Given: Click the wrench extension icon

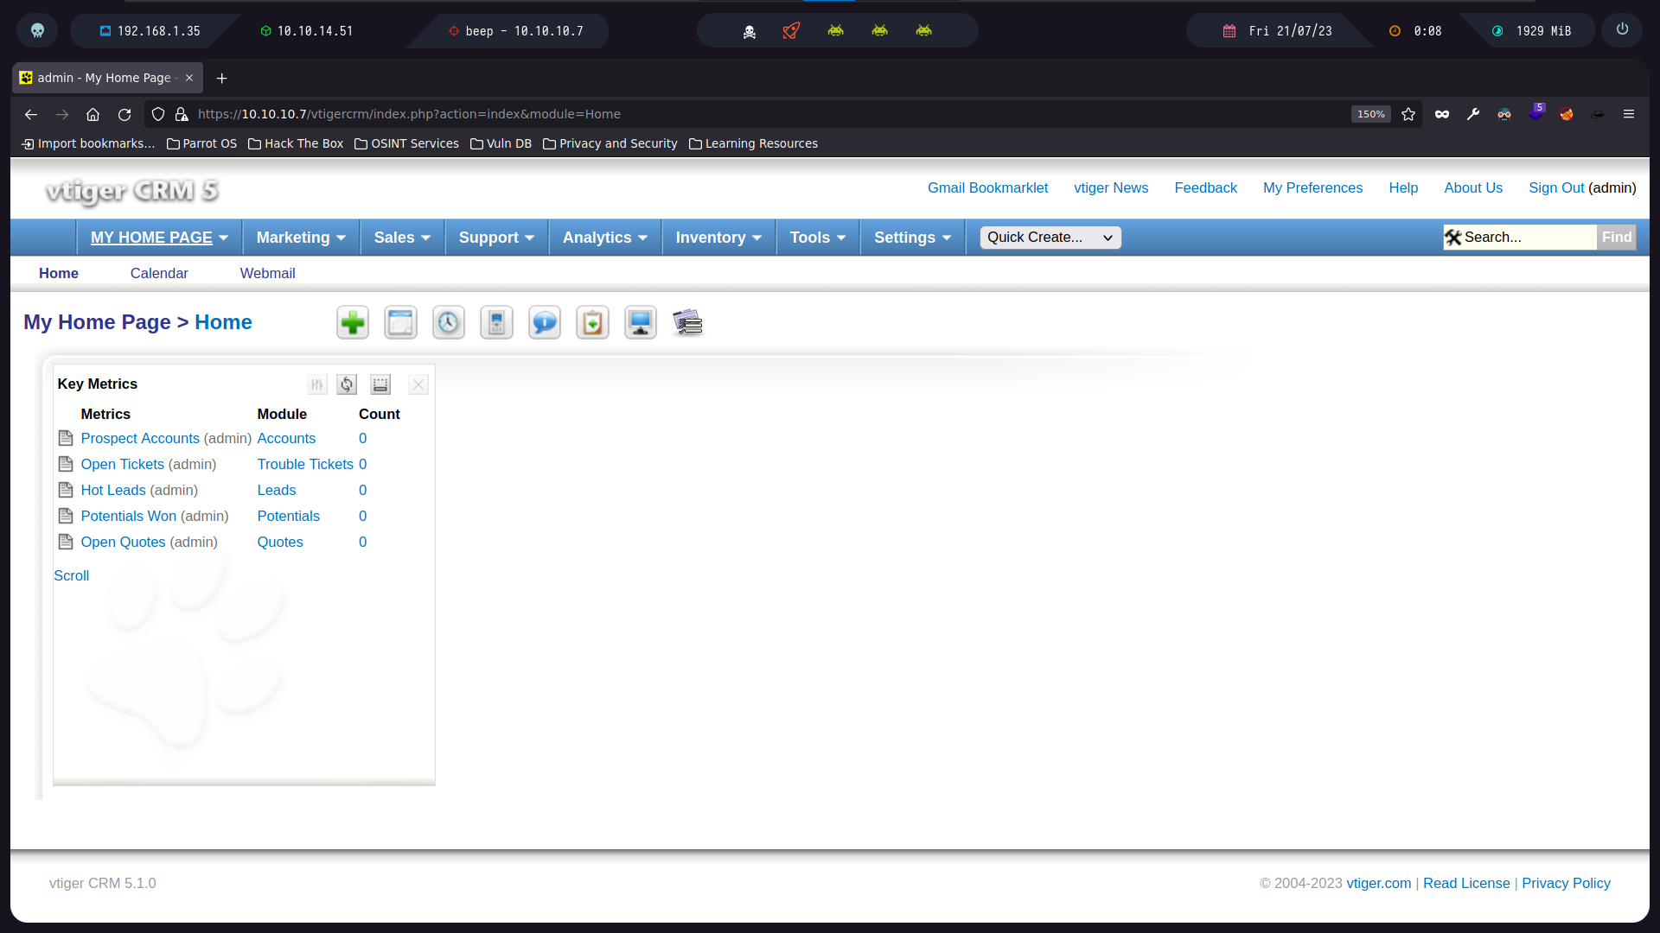Looking at the screenshot, I should [x=1473, y=114].
